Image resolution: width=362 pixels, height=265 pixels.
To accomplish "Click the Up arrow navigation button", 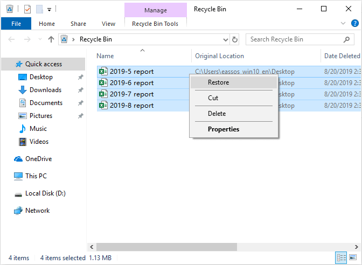I will [x=51, y=39].
